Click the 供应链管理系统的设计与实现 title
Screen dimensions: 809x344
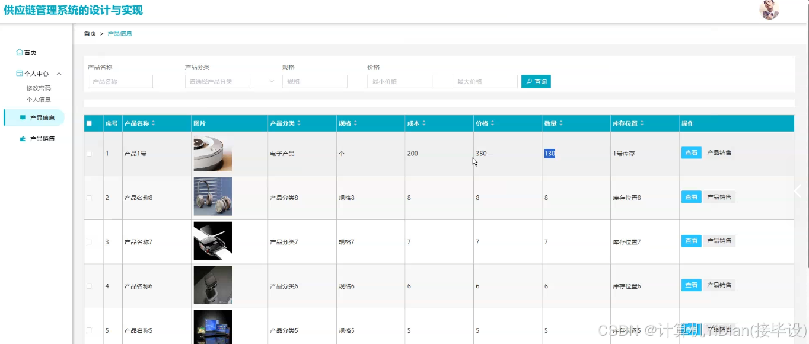pyautogui.click(x=73, y=10)
